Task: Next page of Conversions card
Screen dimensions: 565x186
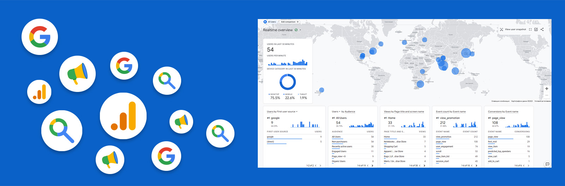Action: point(528,166)
